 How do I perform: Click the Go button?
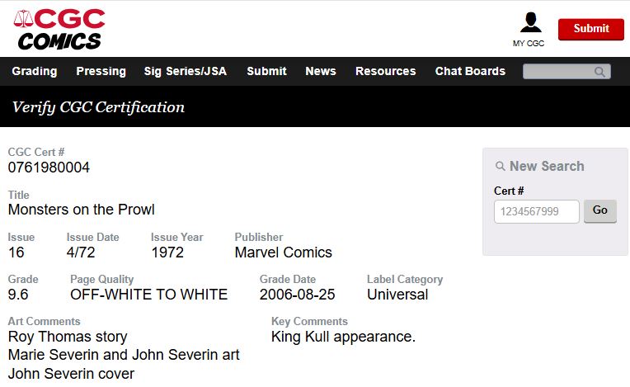click(x=599, y=210)
